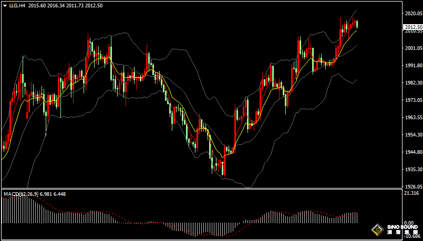Click the SINO SOUND watermark text
The image size is (423, 241).
point(401,227)
